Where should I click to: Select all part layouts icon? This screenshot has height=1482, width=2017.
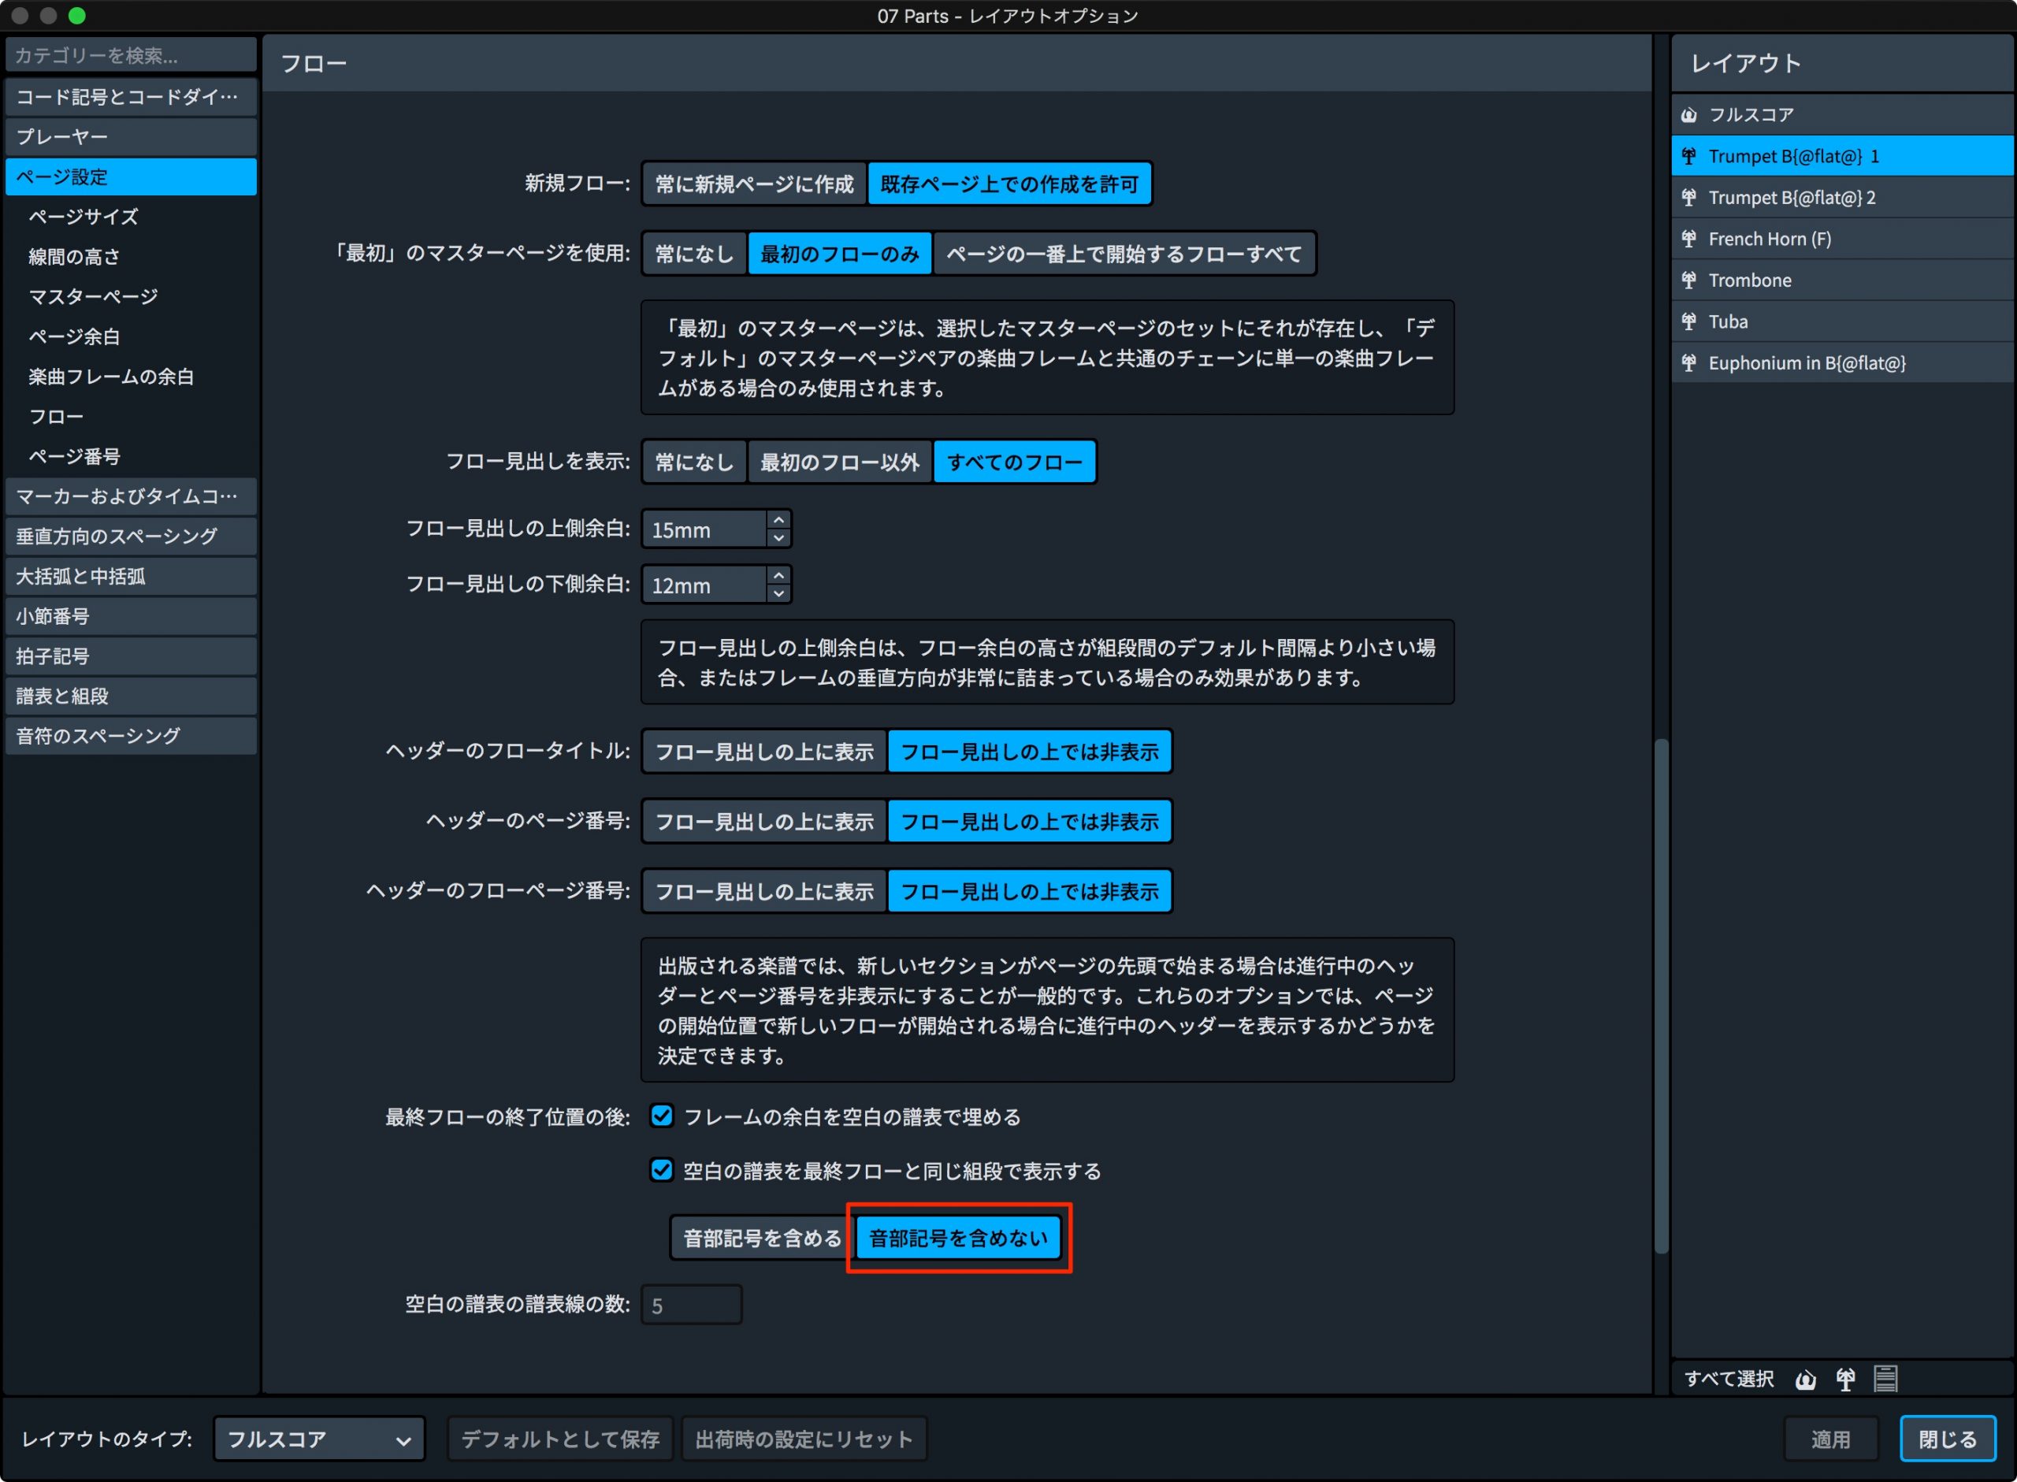[1846, 1379]
